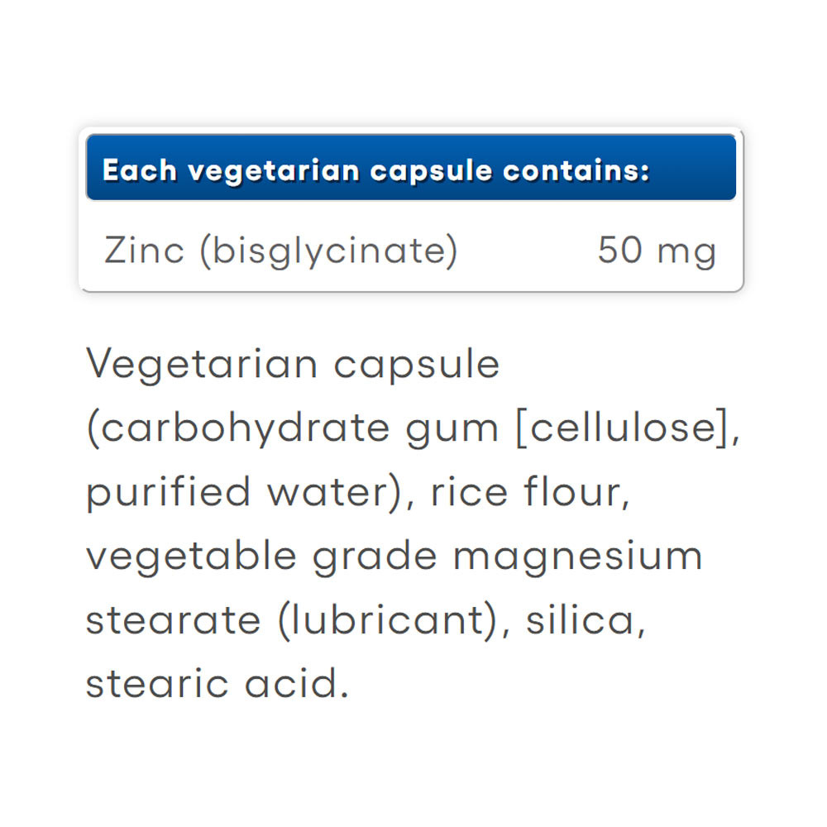Image resolution: width=827 pixels, height=827 pixels.
Task: Click the "50 mg" amount value
Action: (x=657, y=251)
